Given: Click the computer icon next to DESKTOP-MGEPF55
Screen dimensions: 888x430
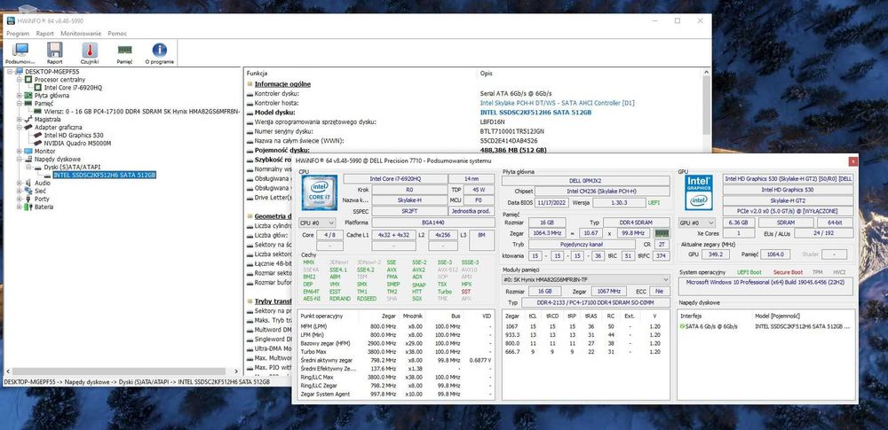Looking at the screenshot, I should [x=20, y=72].
